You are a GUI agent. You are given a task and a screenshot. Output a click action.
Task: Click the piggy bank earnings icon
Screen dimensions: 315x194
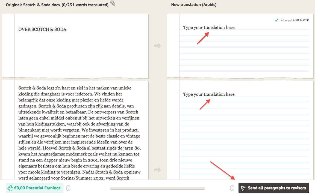pos(10,188)
